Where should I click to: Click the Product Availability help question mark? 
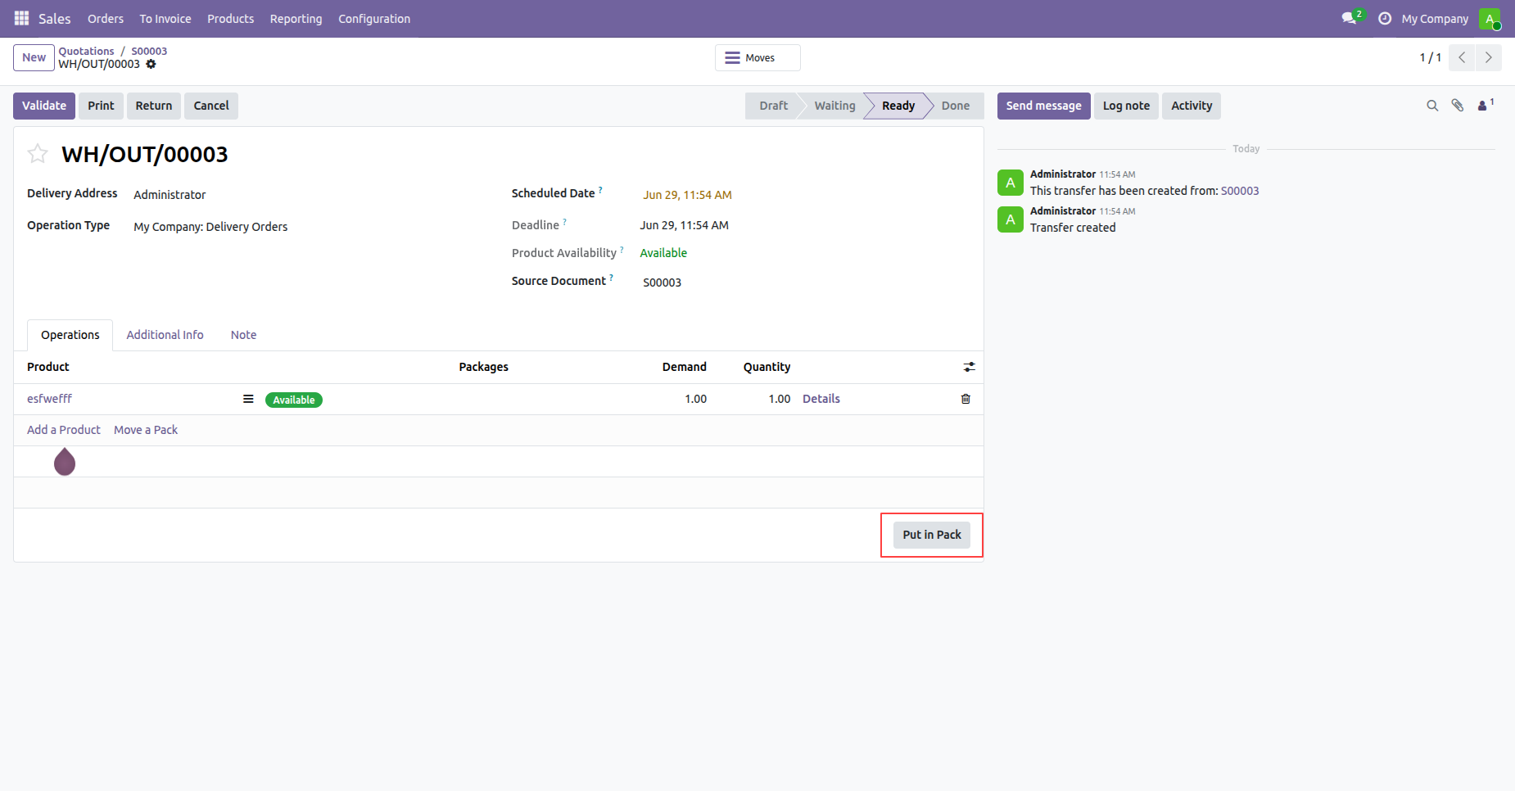pyautogui.click(x=622, y=249)
